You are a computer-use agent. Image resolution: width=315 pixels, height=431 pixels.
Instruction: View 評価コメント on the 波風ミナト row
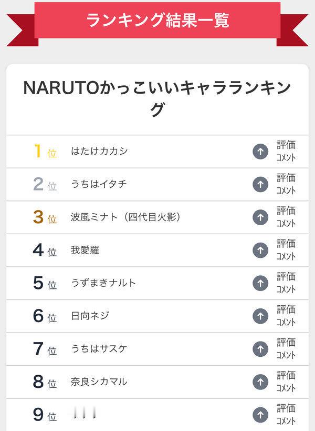[x=286, y=217]
